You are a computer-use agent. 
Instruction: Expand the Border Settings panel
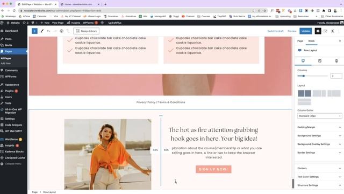(319, 153)
